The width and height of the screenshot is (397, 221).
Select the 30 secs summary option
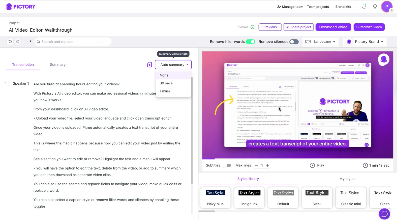coord(166,83)
